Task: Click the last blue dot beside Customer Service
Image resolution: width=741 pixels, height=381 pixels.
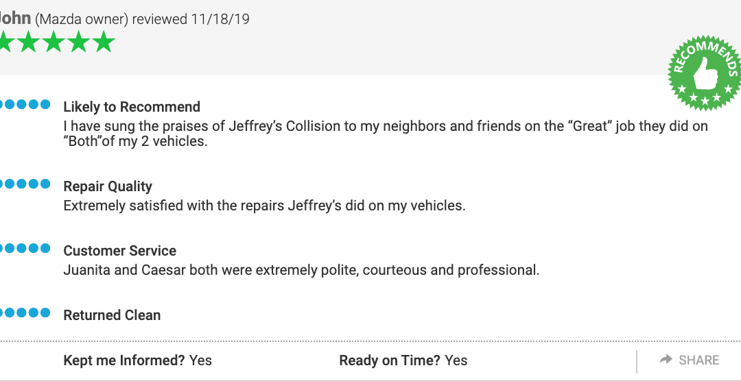Action: pos(45,248)
